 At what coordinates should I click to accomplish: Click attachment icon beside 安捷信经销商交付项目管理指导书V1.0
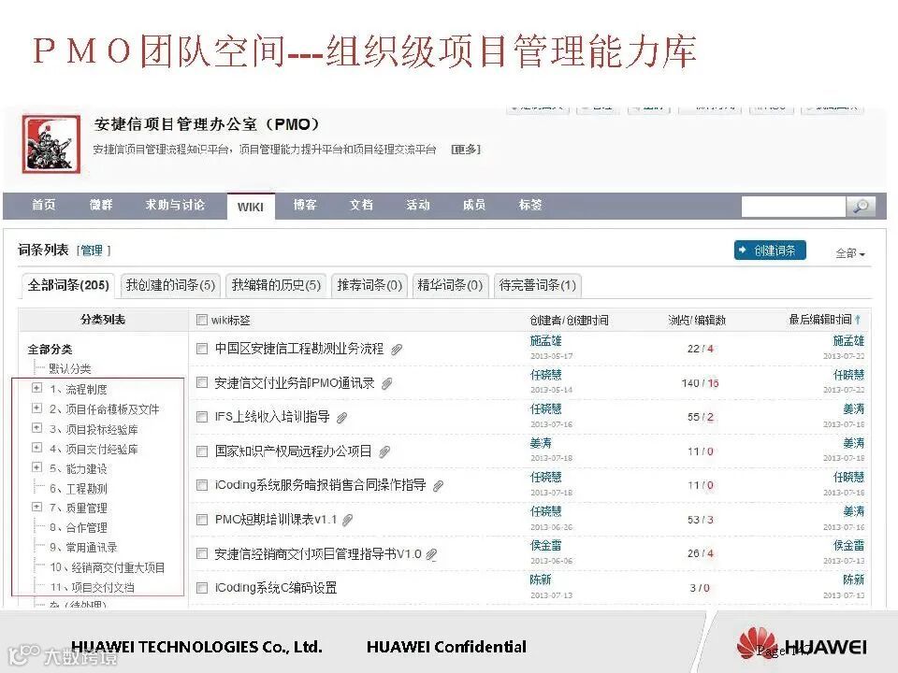click(432, 554)
